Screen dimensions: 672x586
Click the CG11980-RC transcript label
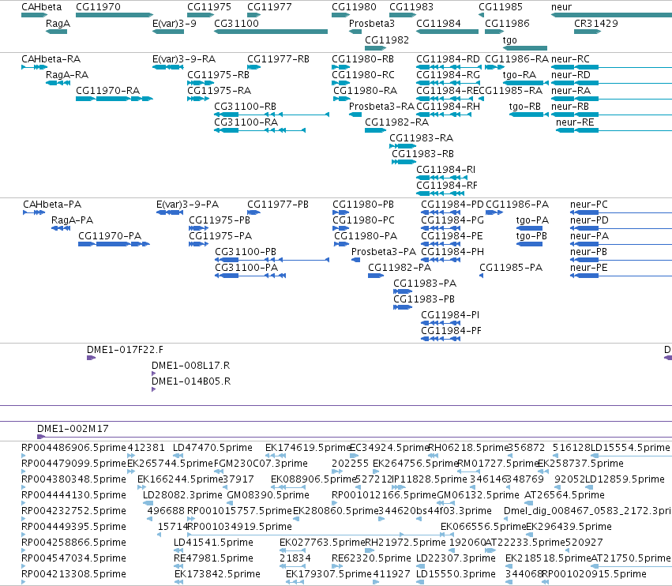[x=363, y=74]
